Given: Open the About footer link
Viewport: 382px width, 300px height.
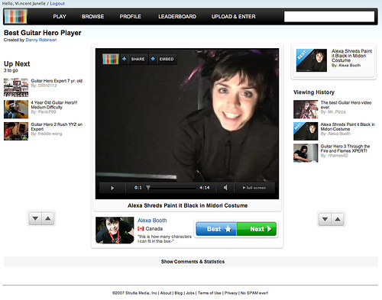Looking at the screenshot, I should [166, 293].
